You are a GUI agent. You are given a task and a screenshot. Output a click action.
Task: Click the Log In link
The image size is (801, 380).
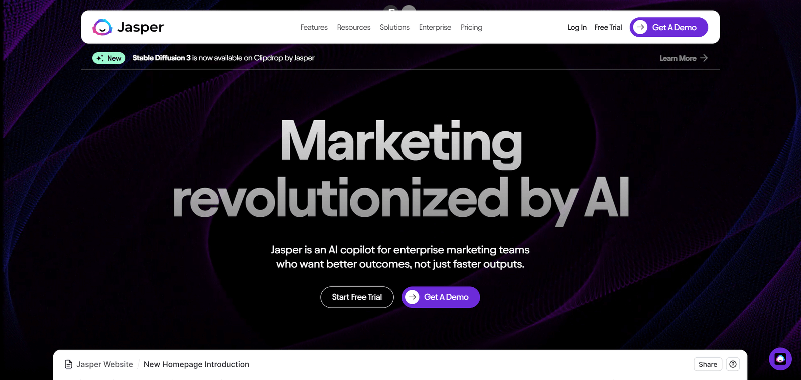point(577,27)
